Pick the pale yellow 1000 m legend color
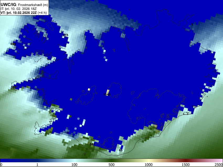 pyautogui.click(x=148, y=160)
